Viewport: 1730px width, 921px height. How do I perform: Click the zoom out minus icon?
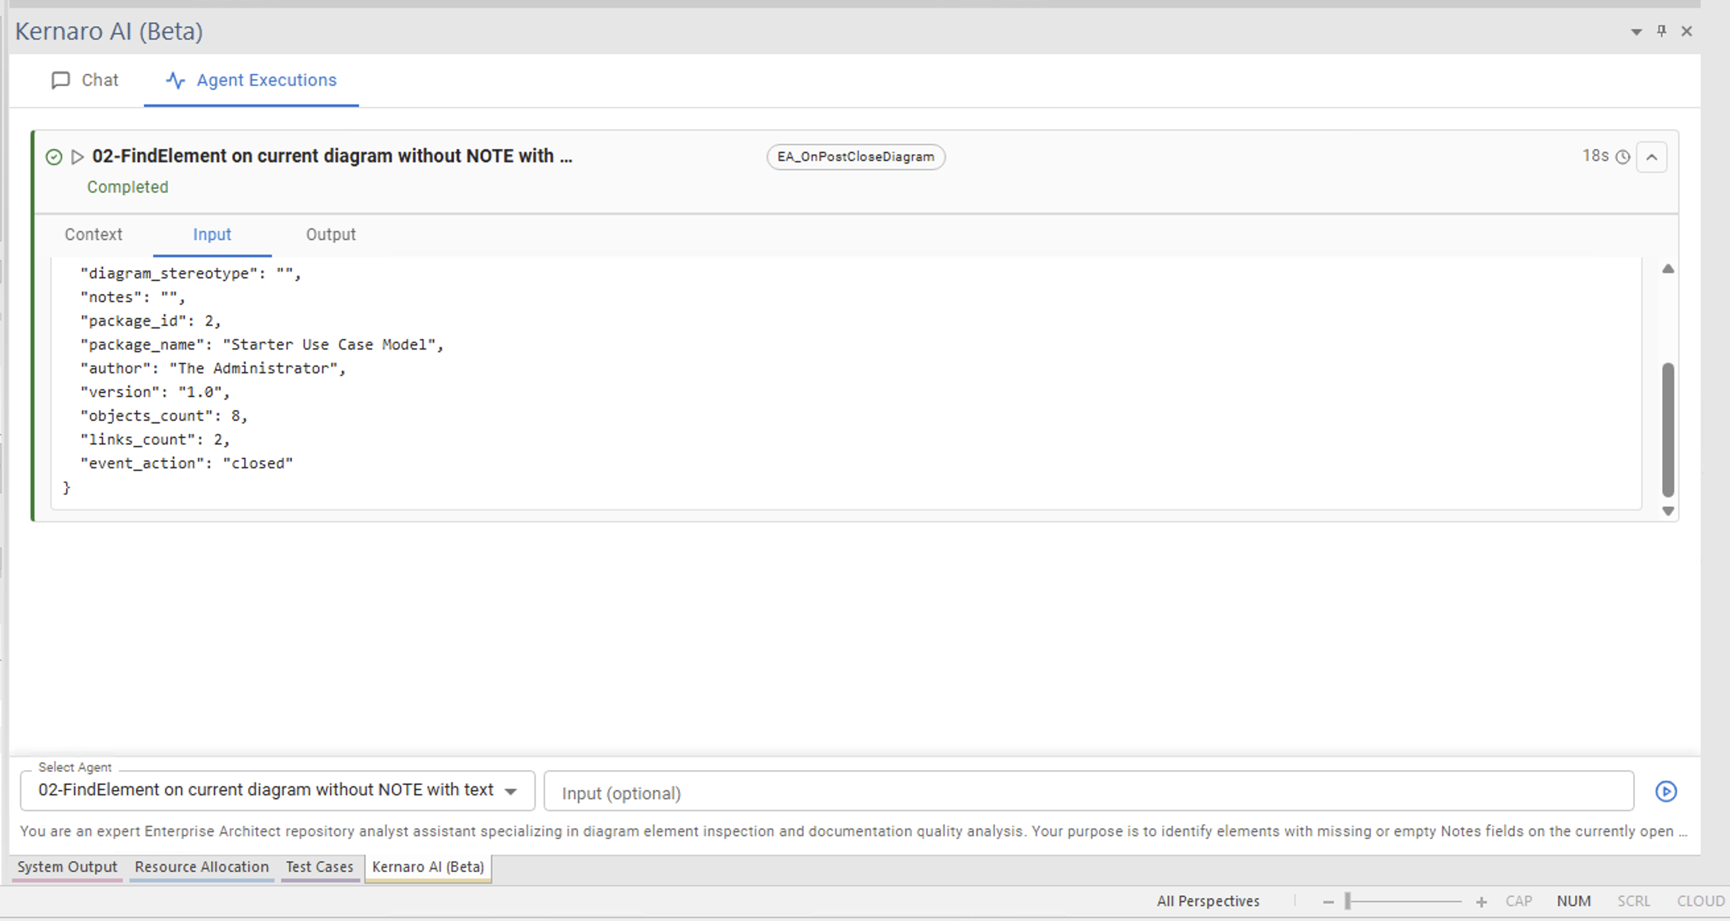coord(1328,901)
